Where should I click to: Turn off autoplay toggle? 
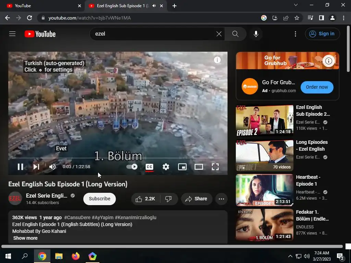tap(132, 167)
